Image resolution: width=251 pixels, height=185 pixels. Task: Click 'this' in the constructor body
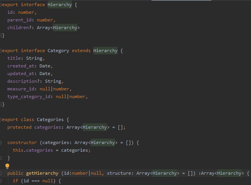(18, 150)
